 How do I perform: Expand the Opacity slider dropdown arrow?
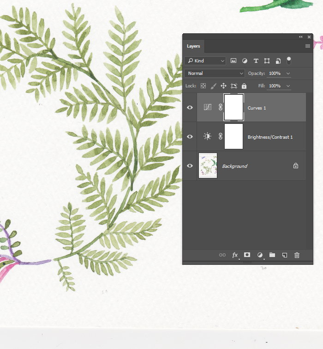(x=288, y=73)
